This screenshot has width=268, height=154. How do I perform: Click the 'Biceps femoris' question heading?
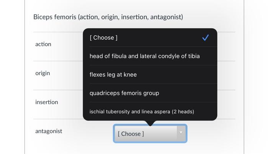(108, 17)
